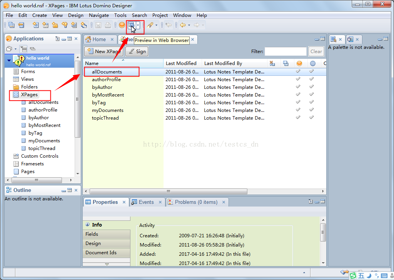This screenshot has width=394, height=280.
Task: Select the allDocuments row in XPages list
Action: click(205, 72)
